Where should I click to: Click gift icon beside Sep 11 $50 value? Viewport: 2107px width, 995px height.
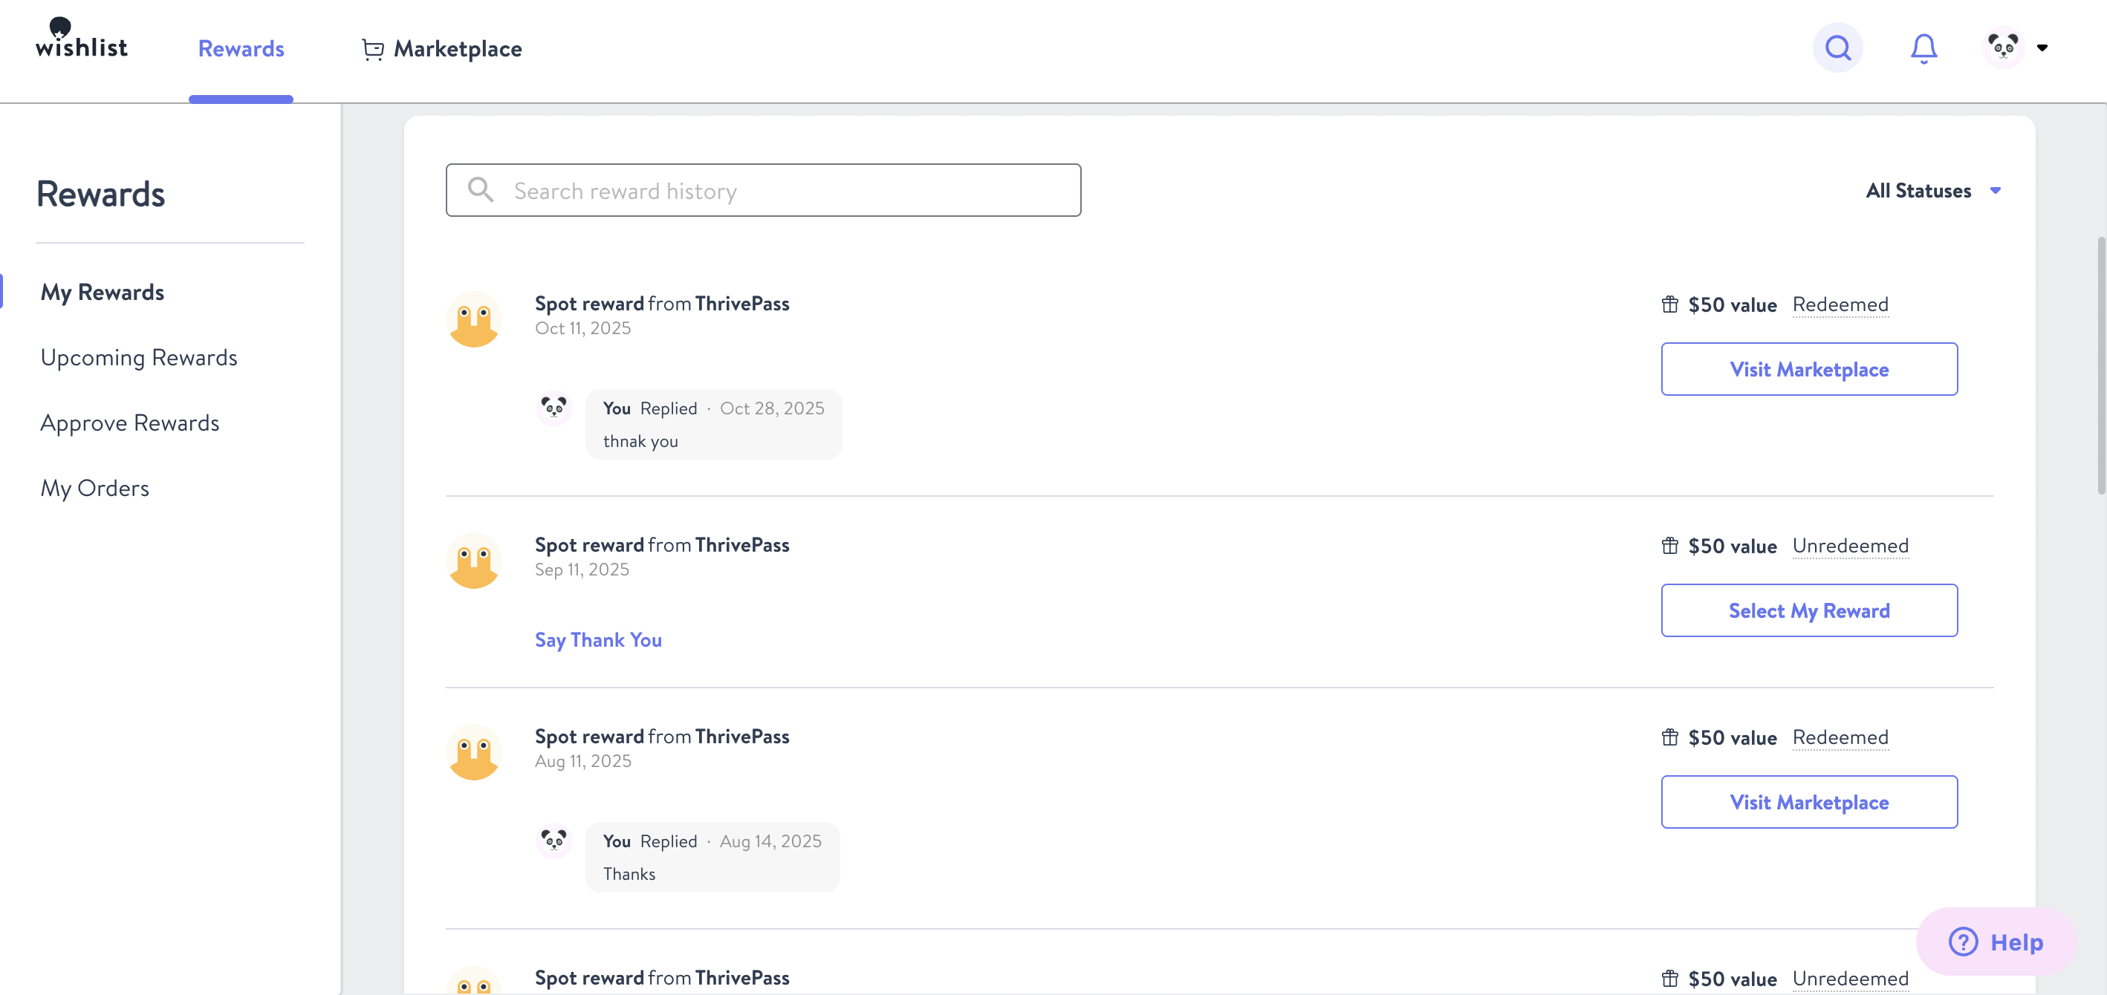pyautogui.click(x=1669, y=547)
